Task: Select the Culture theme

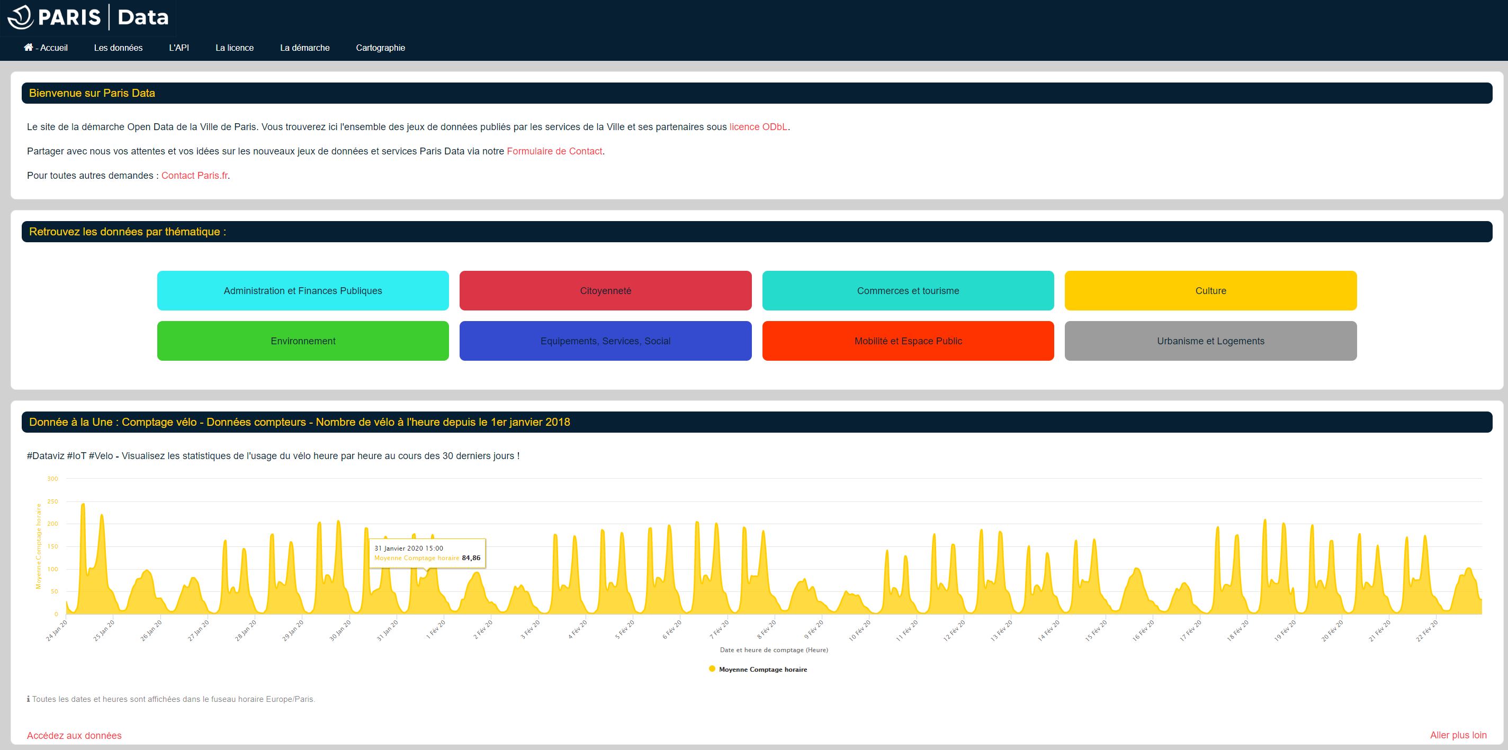Action: tap(1210, 290)
